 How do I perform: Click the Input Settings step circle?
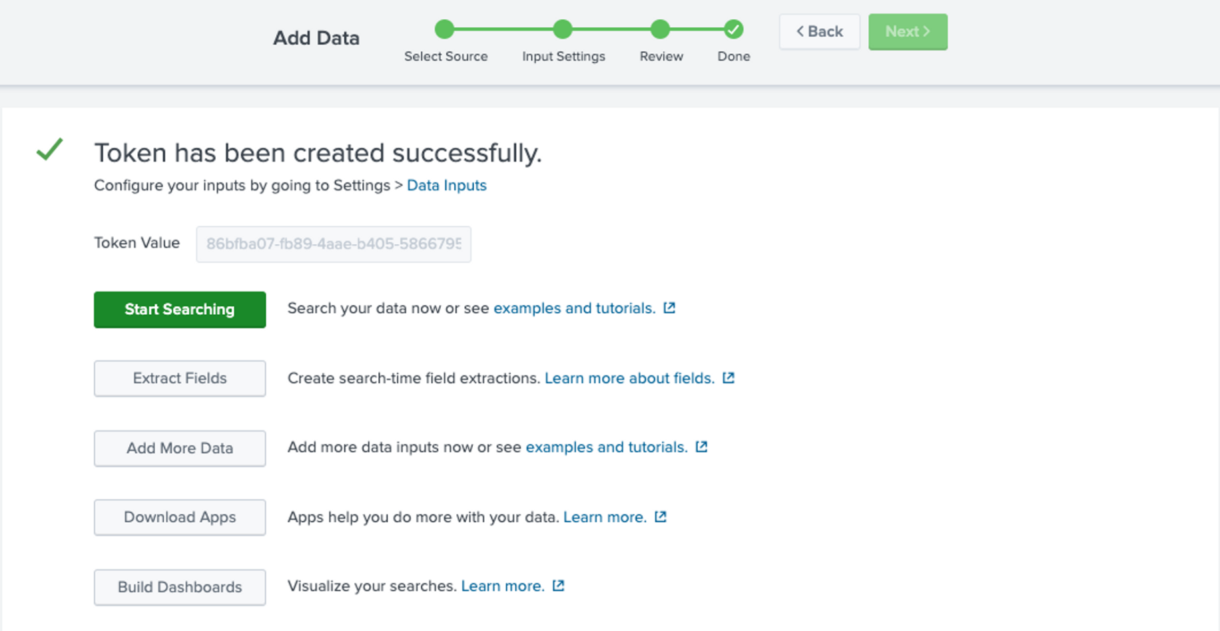coord(563,29)
